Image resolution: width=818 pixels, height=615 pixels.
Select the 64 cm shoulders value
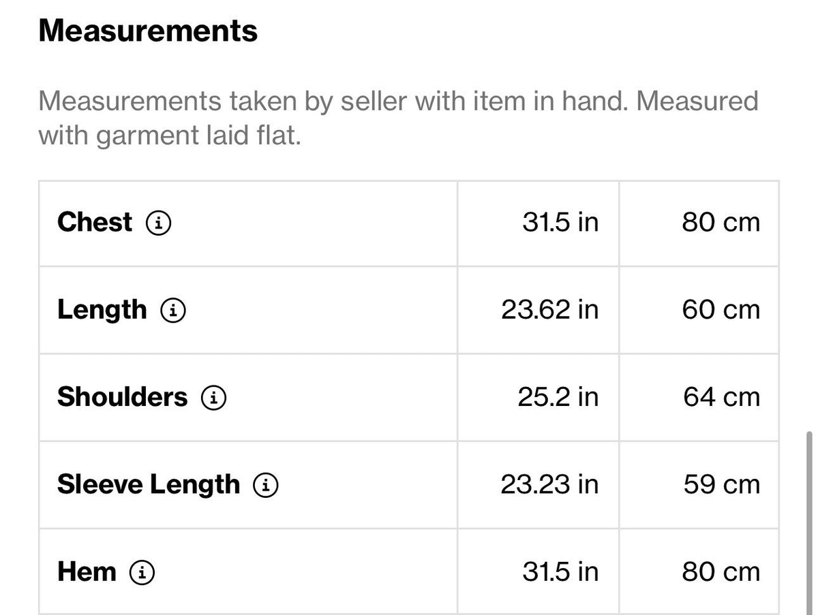pyautogui.click(x=721, y=397)
